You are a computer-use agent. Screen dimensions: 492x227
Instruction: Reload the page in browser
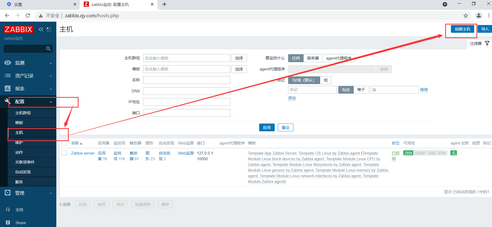click(28, 15)
